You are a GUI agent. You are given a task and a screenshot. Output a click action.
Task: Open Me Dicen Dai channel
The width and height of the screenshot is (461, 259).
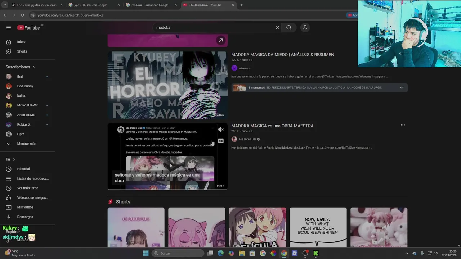[247, 139]
